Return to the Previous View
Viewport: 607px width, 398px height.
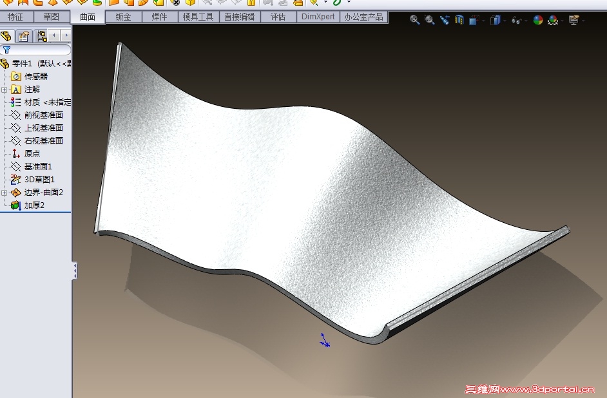pos(445,20)
